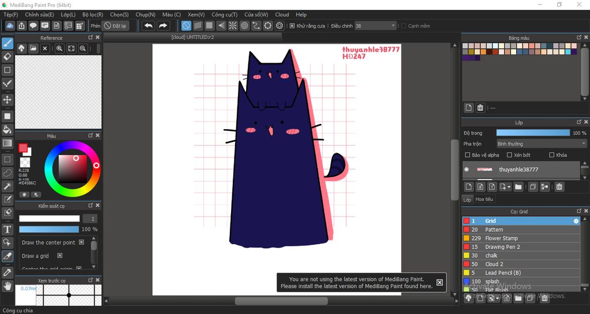Select Lead Pencil (B) brush
590x314 pixels.
(x=521, y=273)
